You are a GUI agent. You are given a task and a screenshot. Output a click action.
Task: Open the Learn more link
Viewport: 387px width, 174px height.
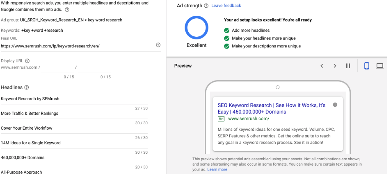coord(217,169)
